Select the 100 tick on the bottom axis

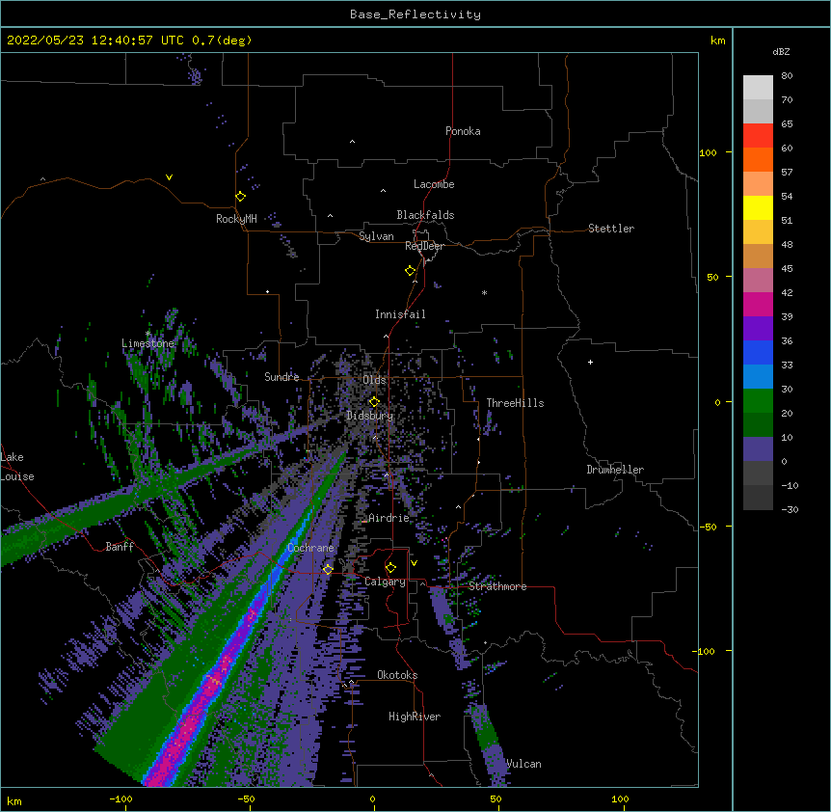[x=620, y=798]
